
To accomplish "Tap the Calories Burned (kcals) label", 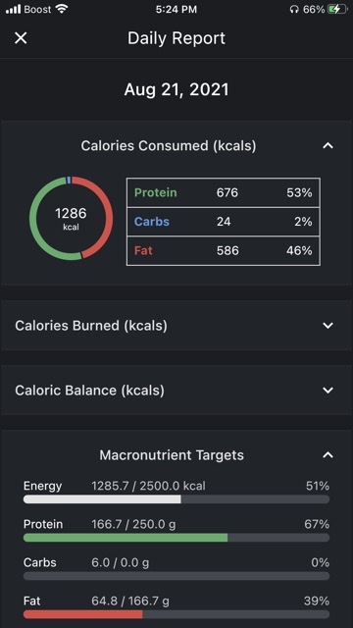I will 91,326.
